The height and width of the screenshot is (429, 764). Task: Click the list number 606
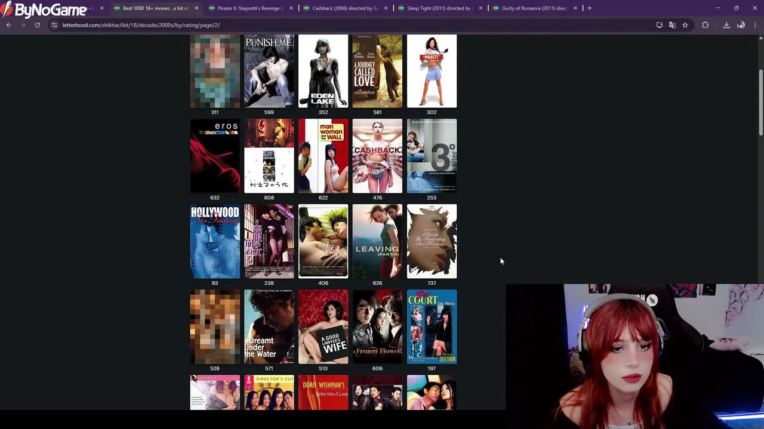pos(377,368)
